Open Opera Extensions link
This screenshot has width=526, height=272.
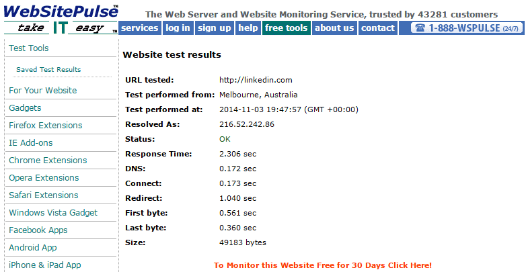44,177
